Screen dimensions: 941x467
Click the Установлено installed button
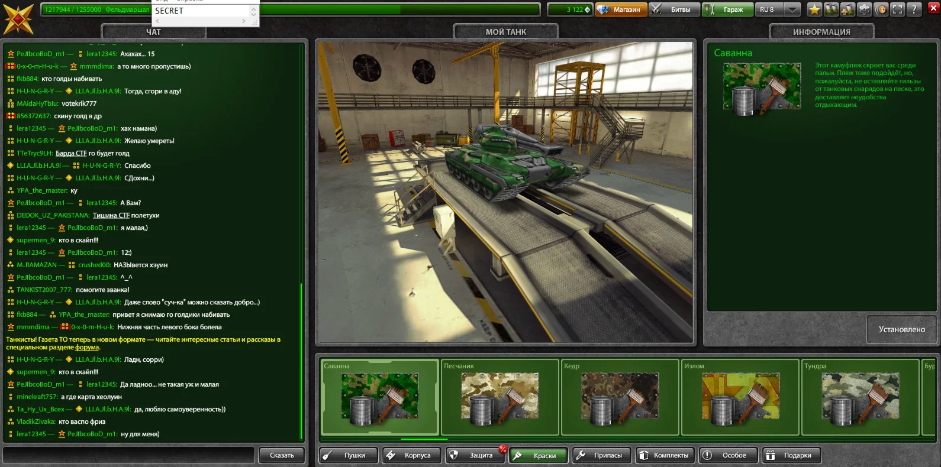pyautogui.click(x=901, y=329)
